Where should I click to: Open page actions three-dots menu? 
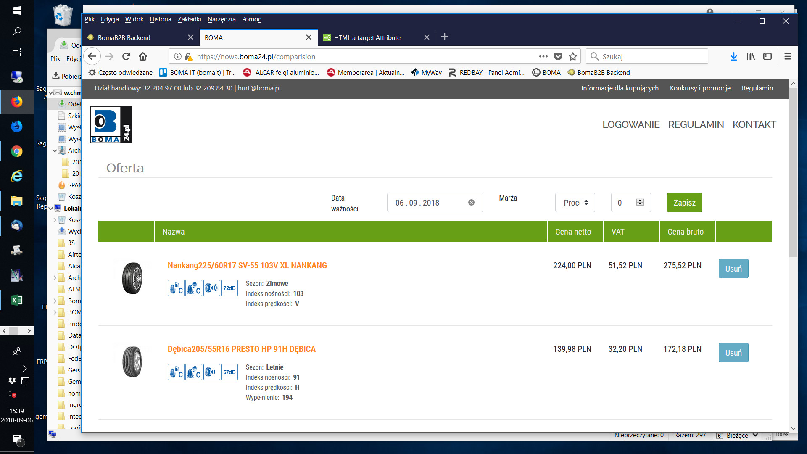[x=543, y=56]
